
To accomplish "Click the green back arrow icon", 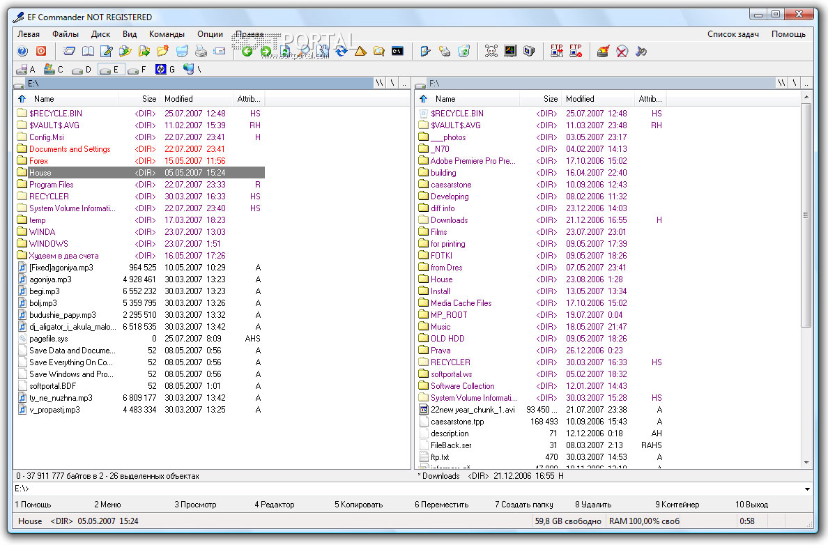I will 247,52.
